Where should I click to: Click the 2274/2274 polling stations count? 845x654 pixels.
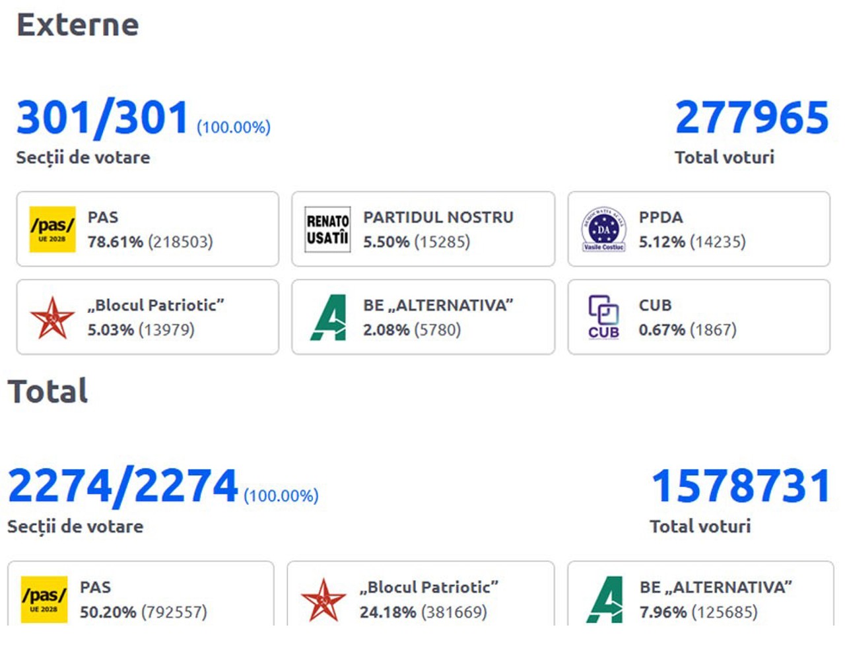click(123, 486)
